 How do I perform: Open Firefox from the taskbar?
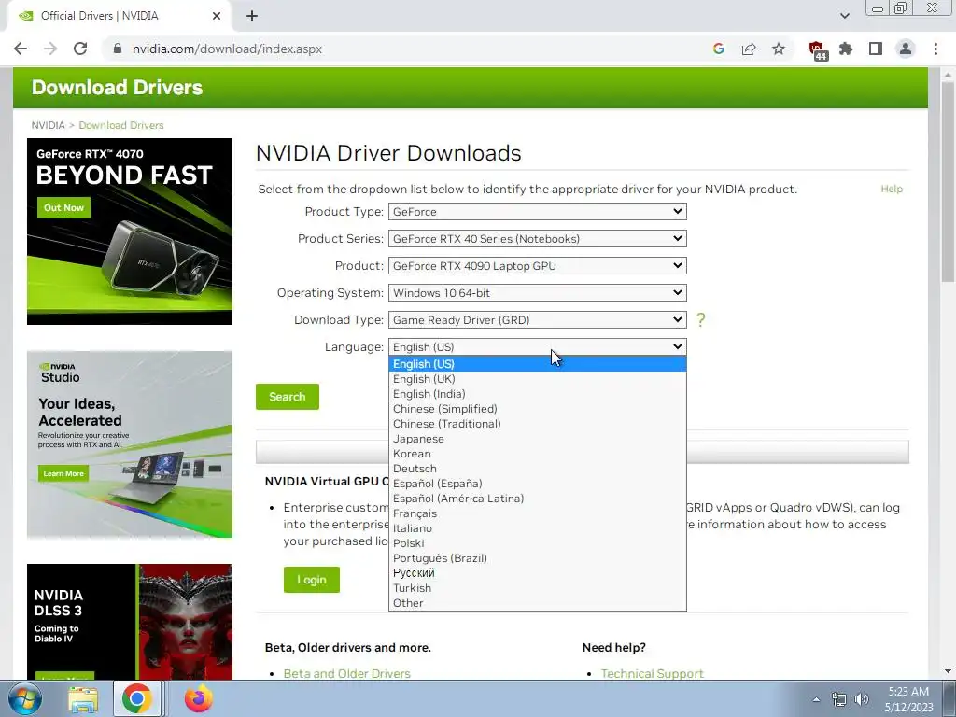[x=199, y=698]
